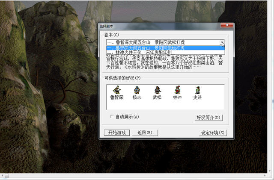The width and height of the screenshot is (274, 180).
Task: Choose scenario 二、林冲火并王伦 in list
Action: (x=165, y=52)
